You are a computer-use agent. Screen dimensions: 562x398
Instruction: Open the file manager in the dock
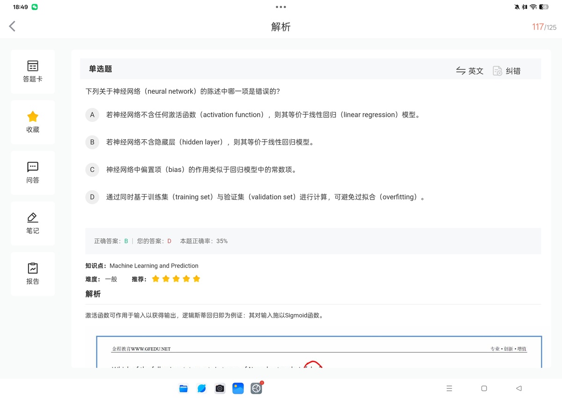pos(184,388)
